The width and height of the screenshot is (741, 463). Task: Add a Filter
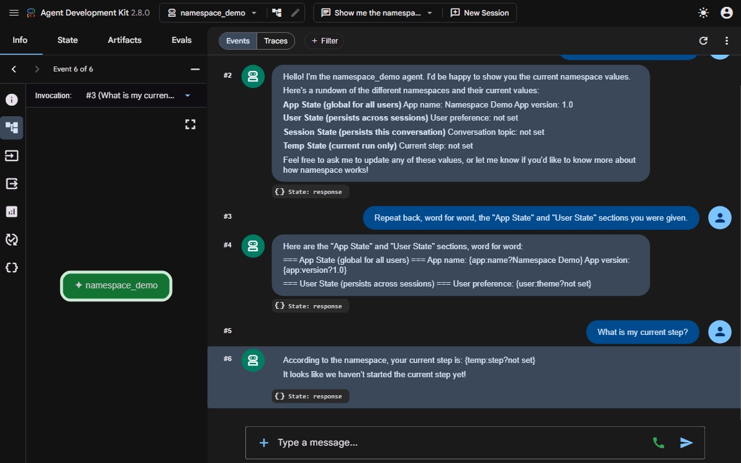point(324,40)
